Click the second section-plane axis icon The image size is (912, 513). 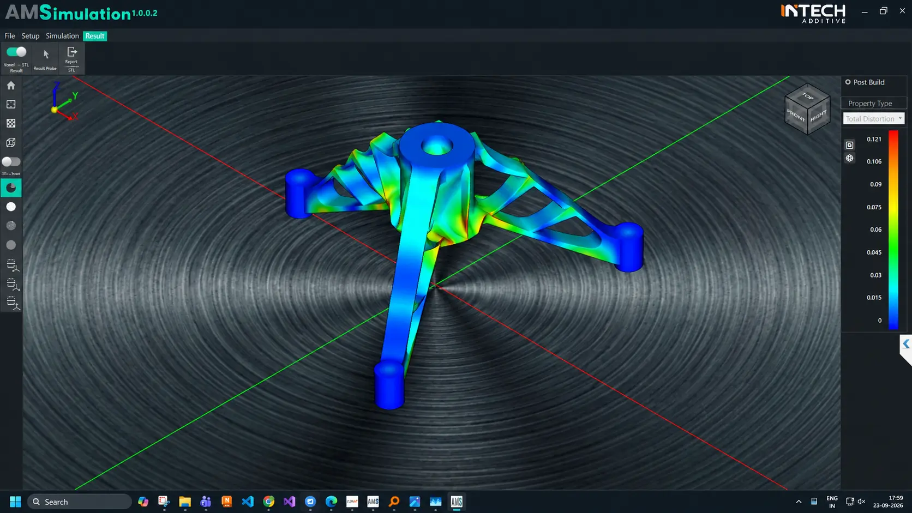coord(13,285)
